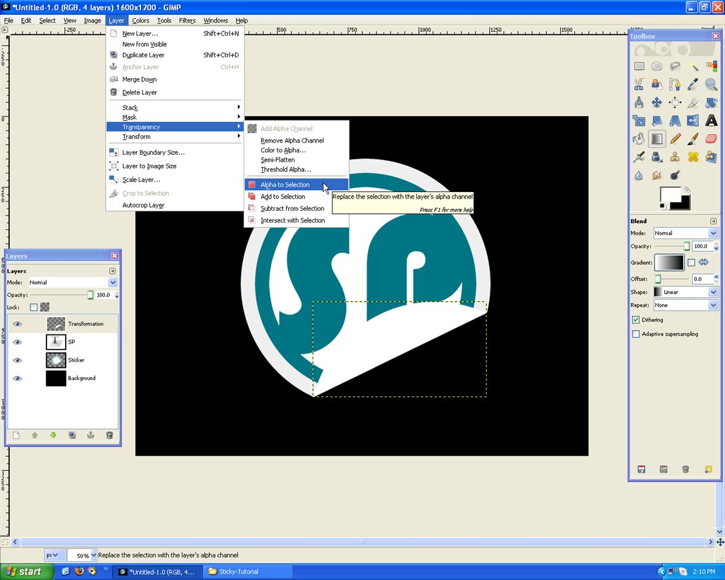Select the Crop knife tool
Screen dimensions: 725x580
click(693, 102)
